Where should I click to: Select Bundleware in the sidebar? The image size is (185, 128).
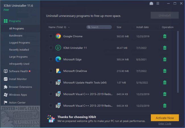16,36
